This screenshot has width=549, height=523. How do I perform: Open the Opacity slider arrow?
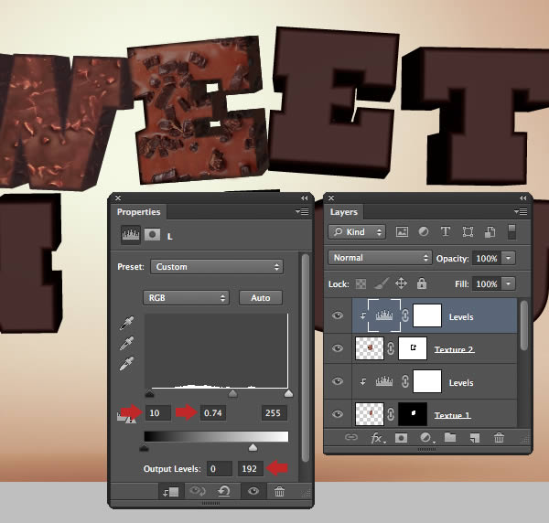tap(509, 258)
